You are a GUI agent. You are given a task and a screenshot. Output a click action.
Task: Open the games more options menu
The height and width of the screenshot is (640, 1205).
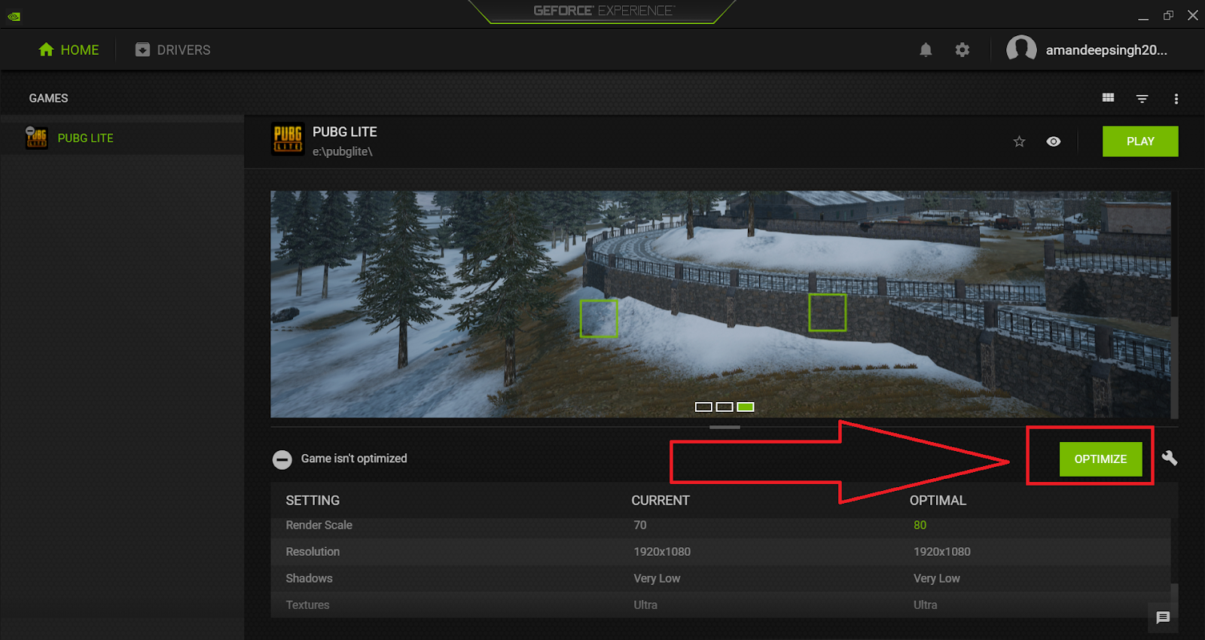click(x=1176, y=99)
